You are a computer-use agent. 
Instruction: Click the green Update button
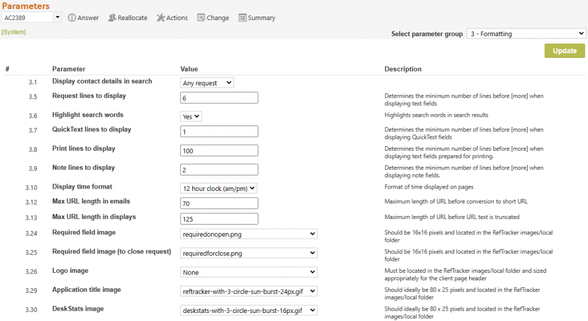pyautogui.click(x=564, y=51)
